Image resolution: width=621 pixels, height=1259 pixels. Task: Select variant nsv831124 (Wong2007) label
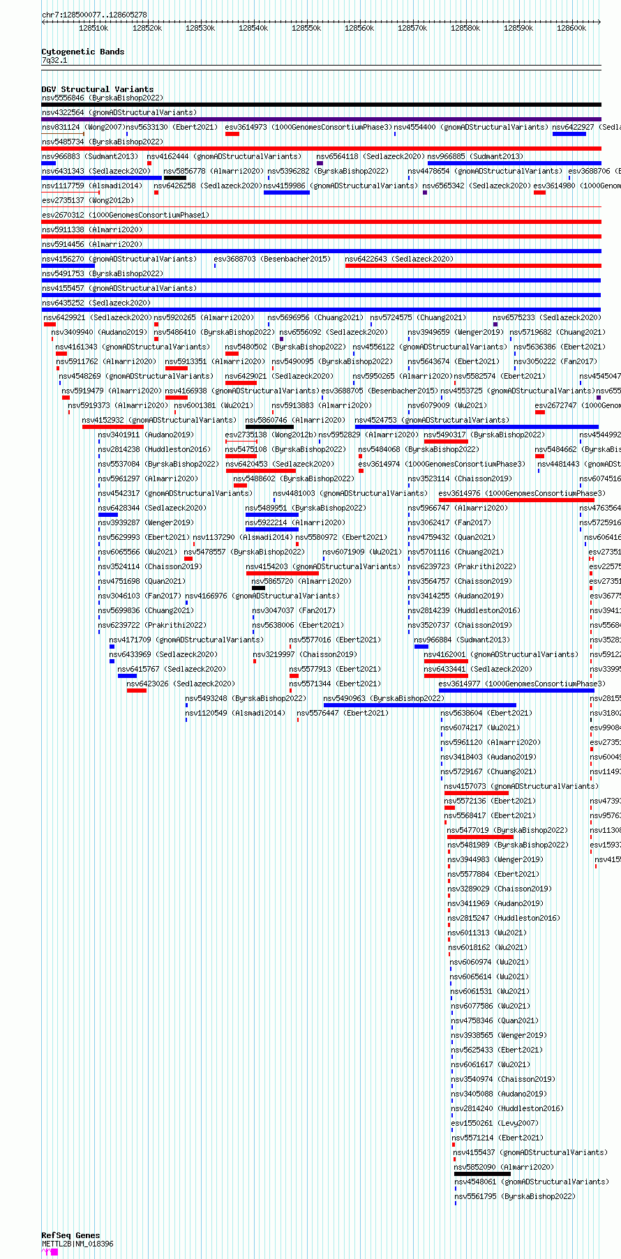tap(83, 127)
